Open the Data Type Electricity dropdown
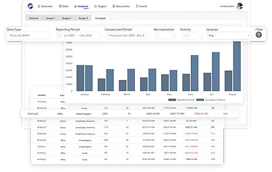Screen dimensions: 272x172 (x=29, y=36)
